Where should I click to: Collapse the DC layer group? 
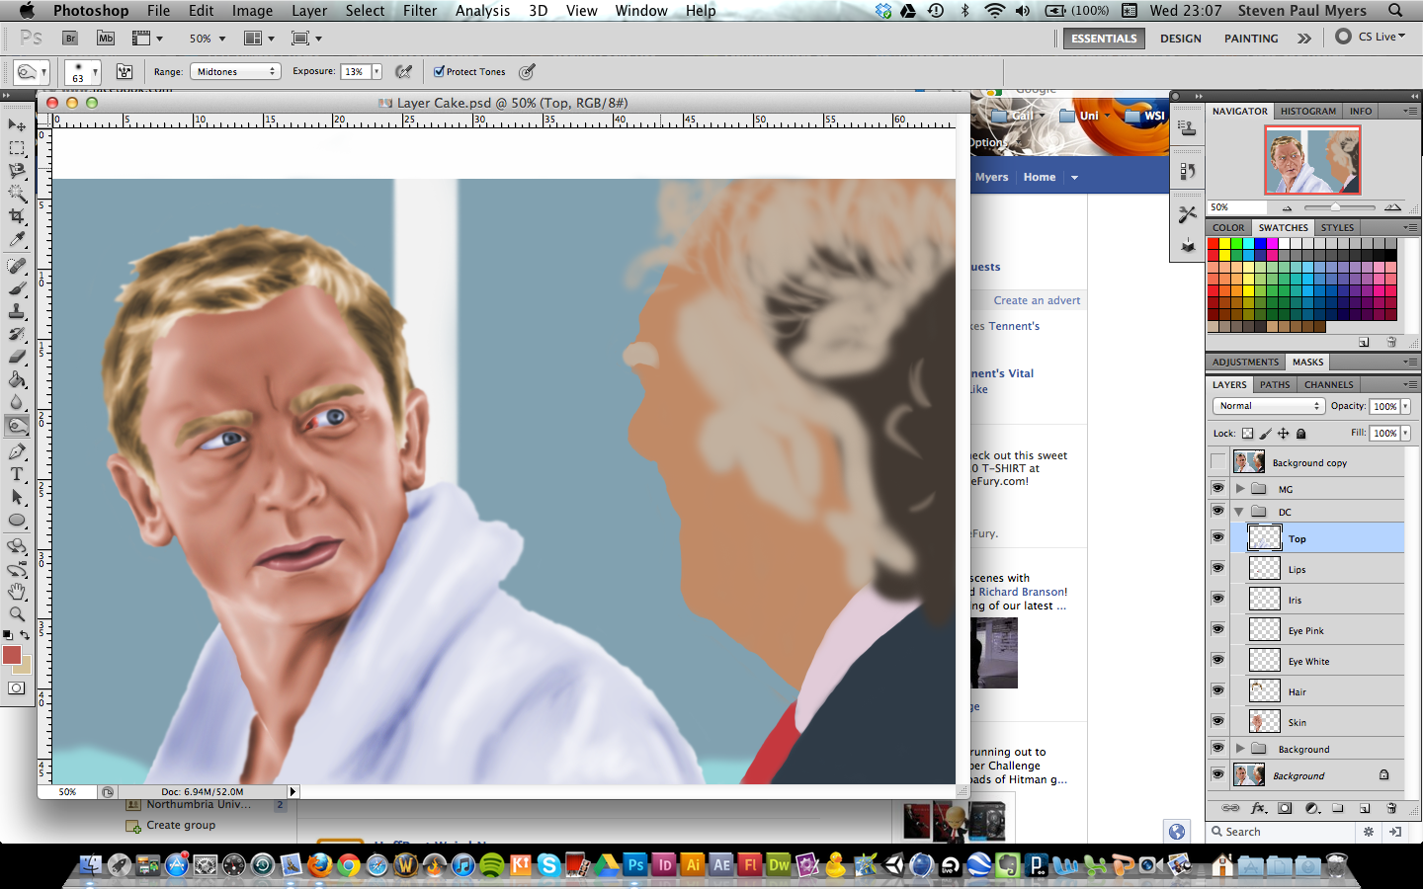pos(1239,512)
